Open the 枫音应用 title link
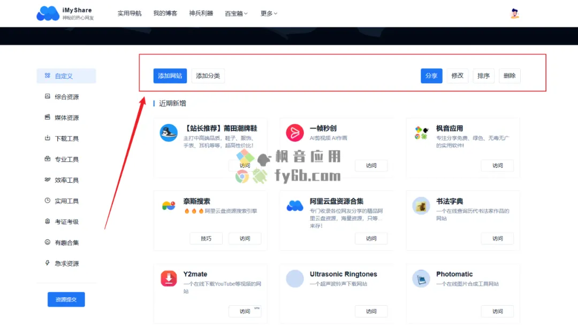 point(450,128)
